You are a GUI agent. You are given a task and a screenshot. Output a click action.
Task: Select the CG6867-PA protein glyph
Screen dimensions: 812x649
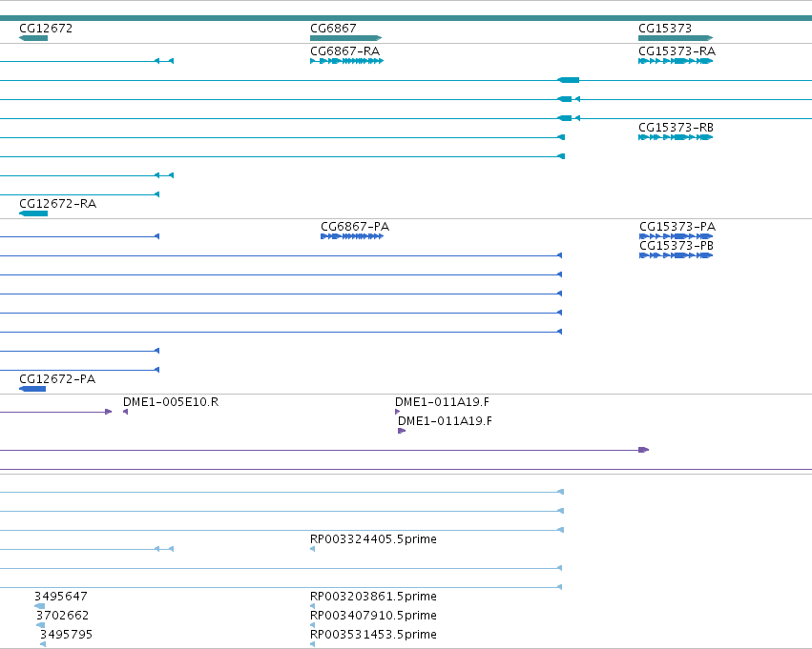(352, 236)
